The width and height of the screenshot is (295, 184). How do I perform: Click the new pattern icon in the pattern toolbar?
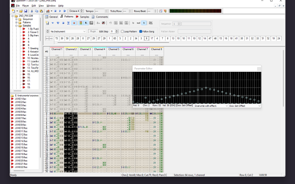pyautogui.click(x=47, y=23)
